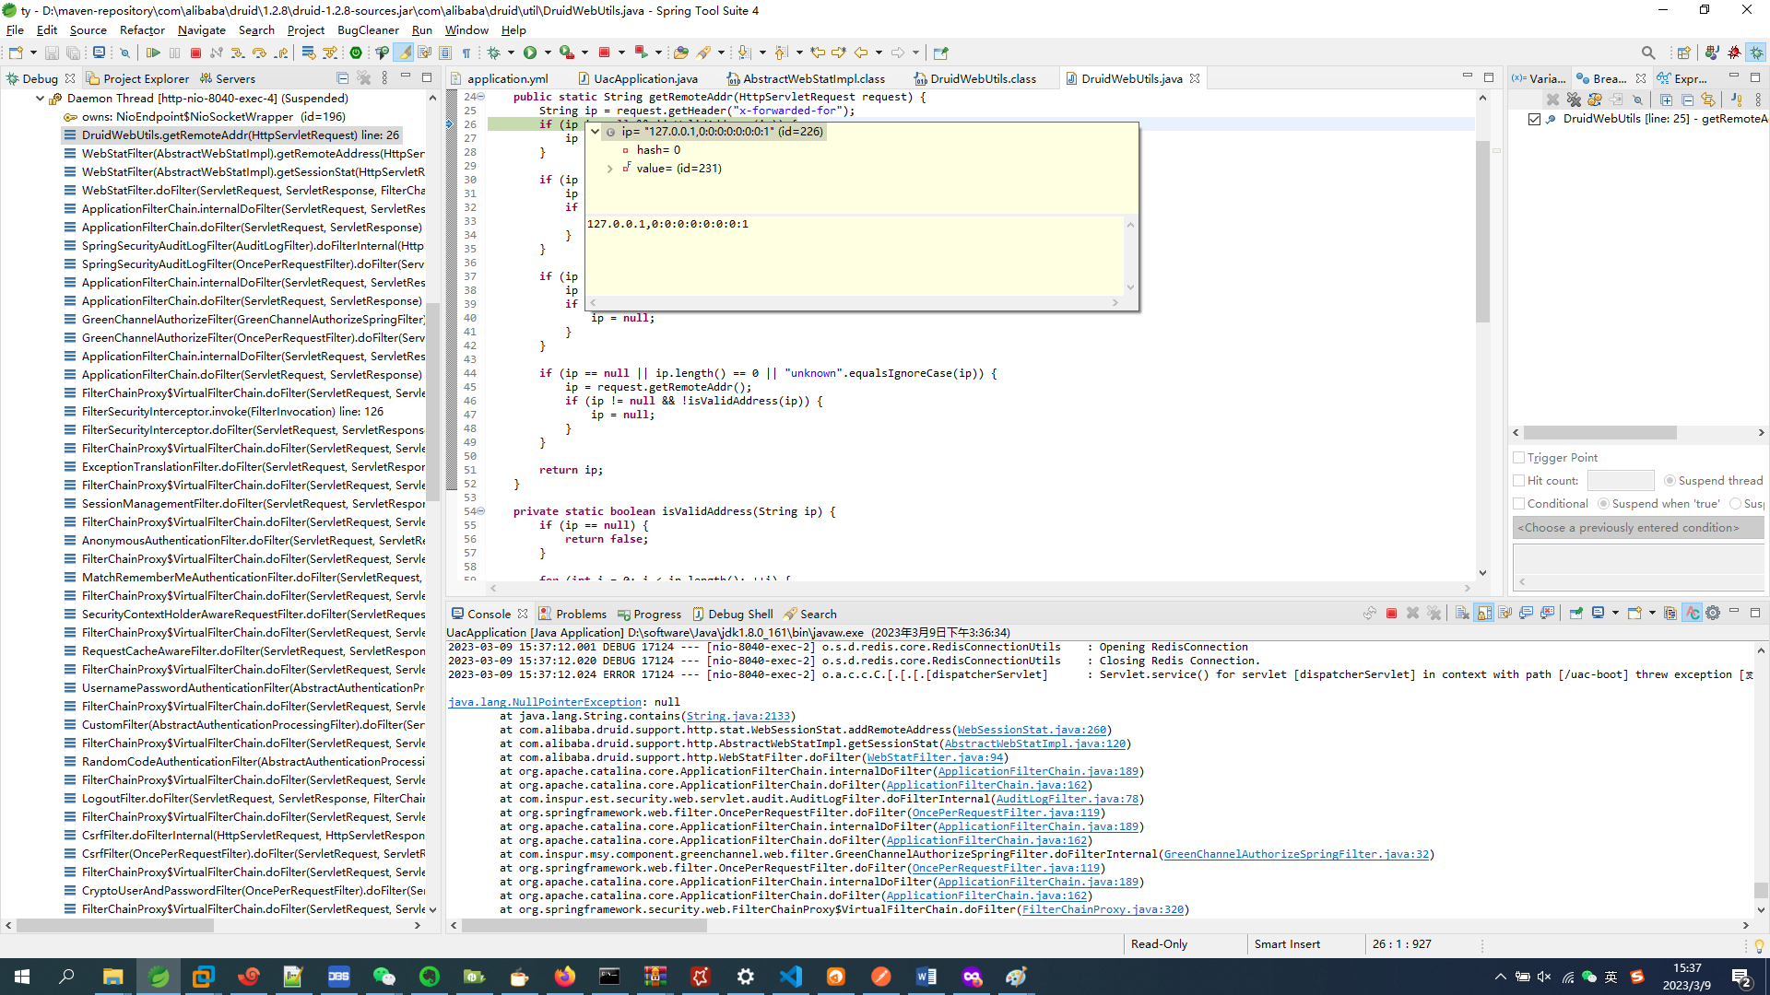
Task: Select Suspend when 'true' radio button
Action: [x=1603, y=504]
